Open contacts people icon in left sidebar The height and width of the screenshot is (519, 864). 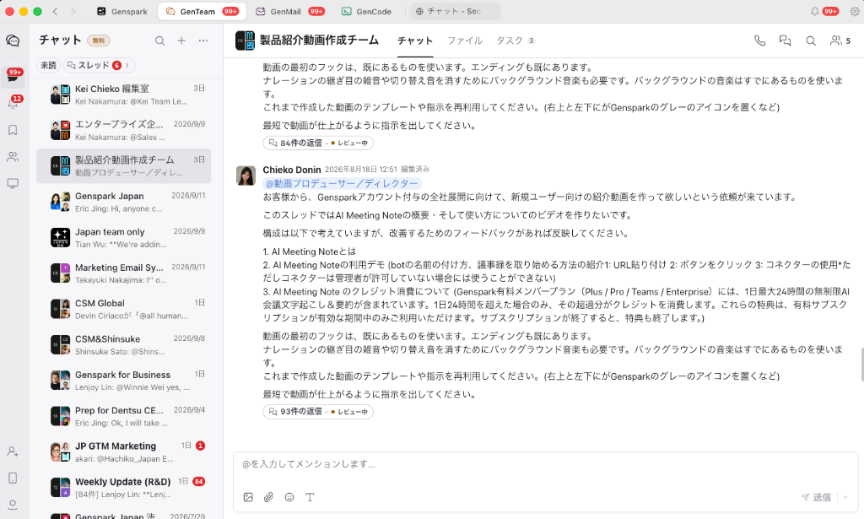coord(13,156)
